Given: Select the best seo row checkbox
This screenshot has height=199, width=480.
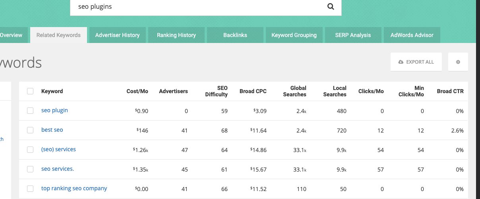Looking at the screenshot, I should pos(30,130).
